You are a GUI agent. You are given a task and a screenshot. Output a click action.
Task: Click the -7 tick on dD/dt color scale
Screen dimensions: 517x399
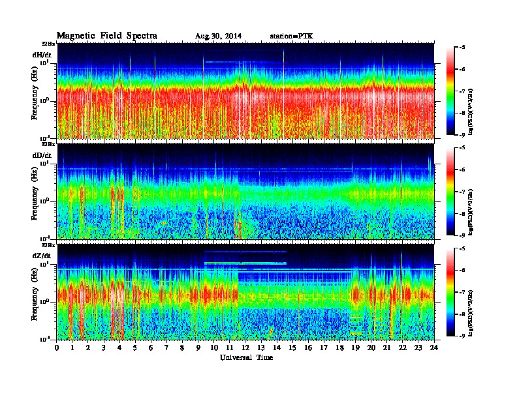[x=462, y=192]
